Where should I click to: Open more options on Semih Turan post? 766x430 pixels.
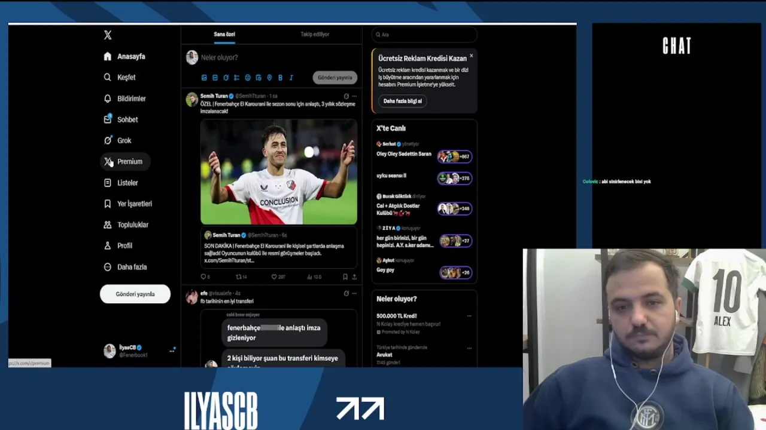click(354, 96)
